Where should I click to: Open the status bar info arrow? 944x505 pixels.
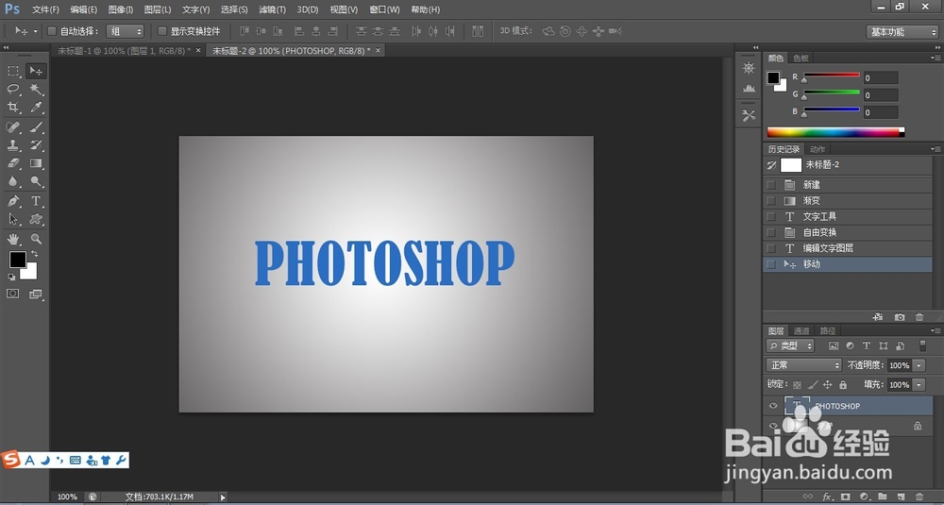coord(223,497)
